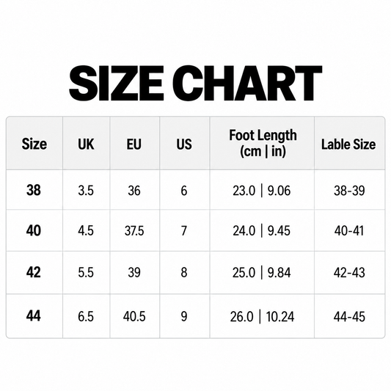Click foot length 26.0 | 10.24 cell

[262, 317]
